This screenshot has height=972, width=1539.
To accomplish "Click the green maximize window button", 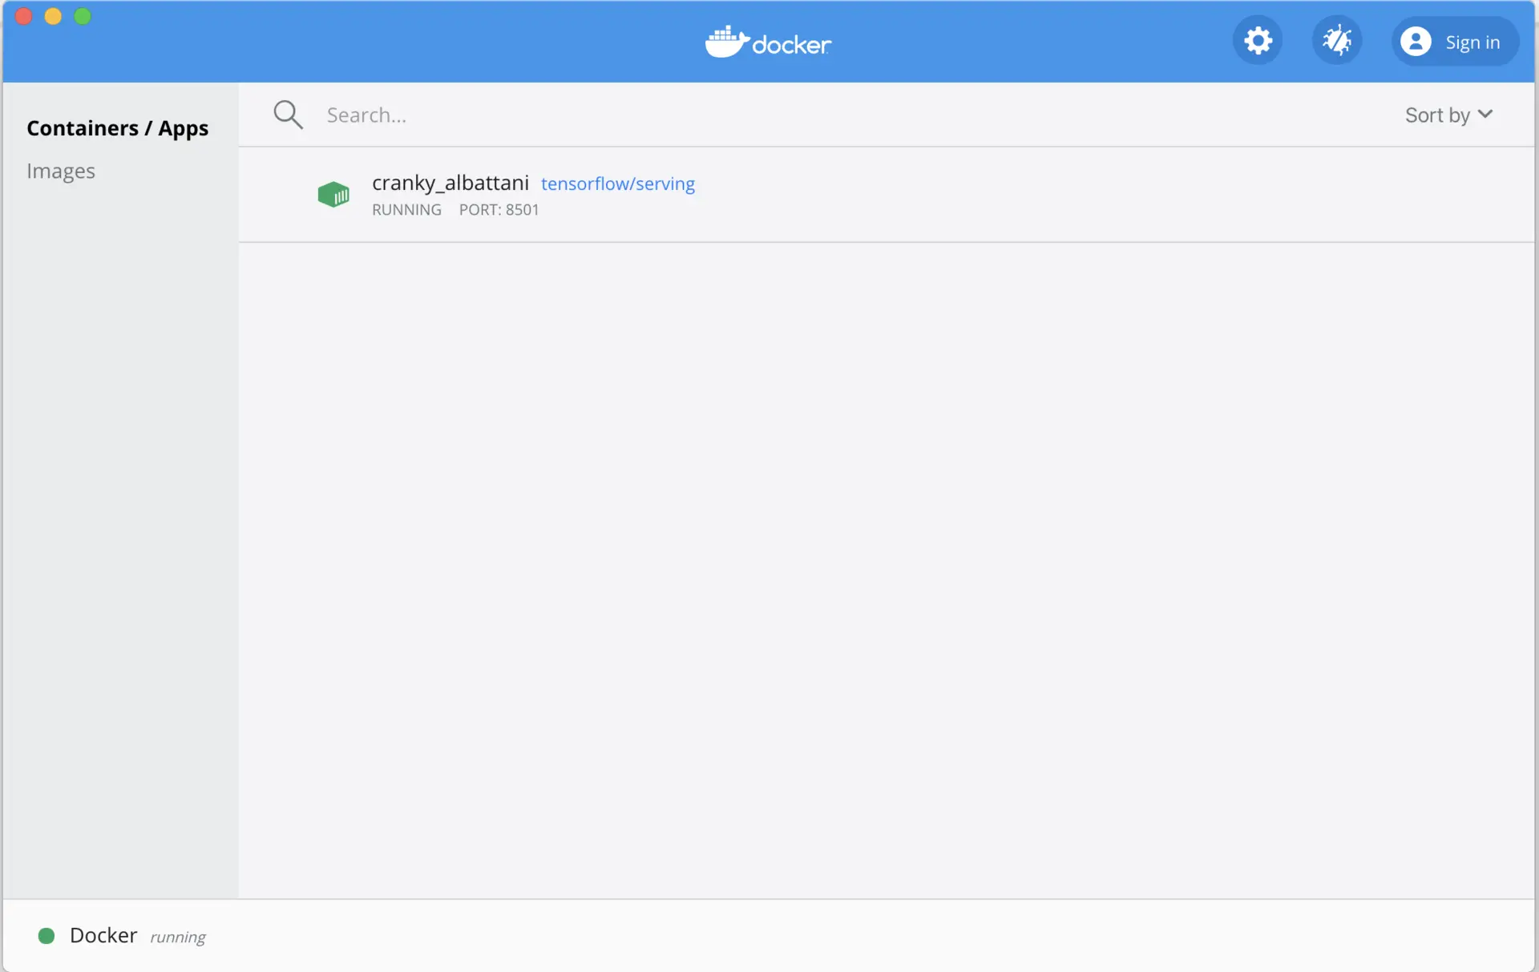I will (x=83, y=16).
